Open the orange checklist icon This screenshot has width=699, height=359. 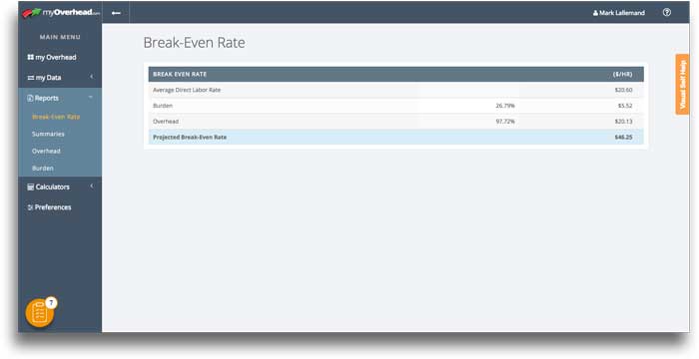click(x=40, y=313)
